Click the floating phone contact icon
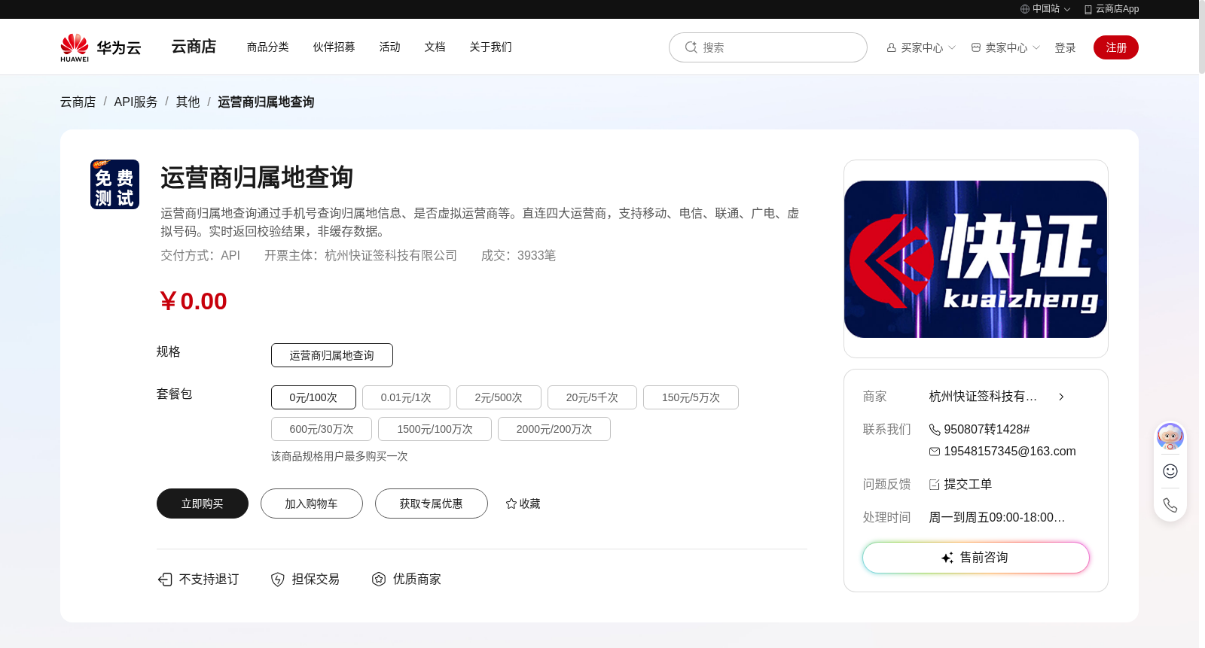Viewport: 1205px width, 648px height. tap(1170, 505)
